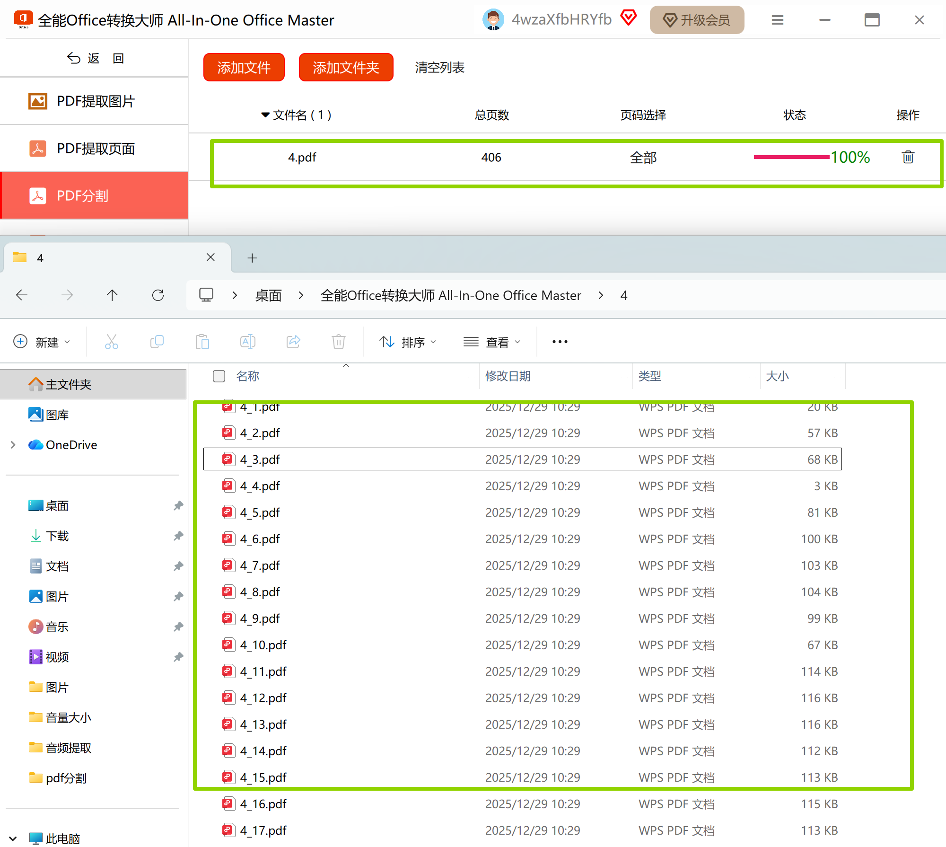Click the Copy icon in Explorer toolbar
Screen dimensions: 946x847
(x=157, y=342)
